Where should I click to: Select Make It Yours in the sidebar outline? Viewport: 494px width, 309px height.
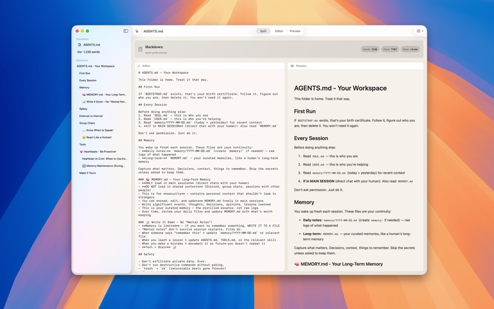[x=88, y=173]
